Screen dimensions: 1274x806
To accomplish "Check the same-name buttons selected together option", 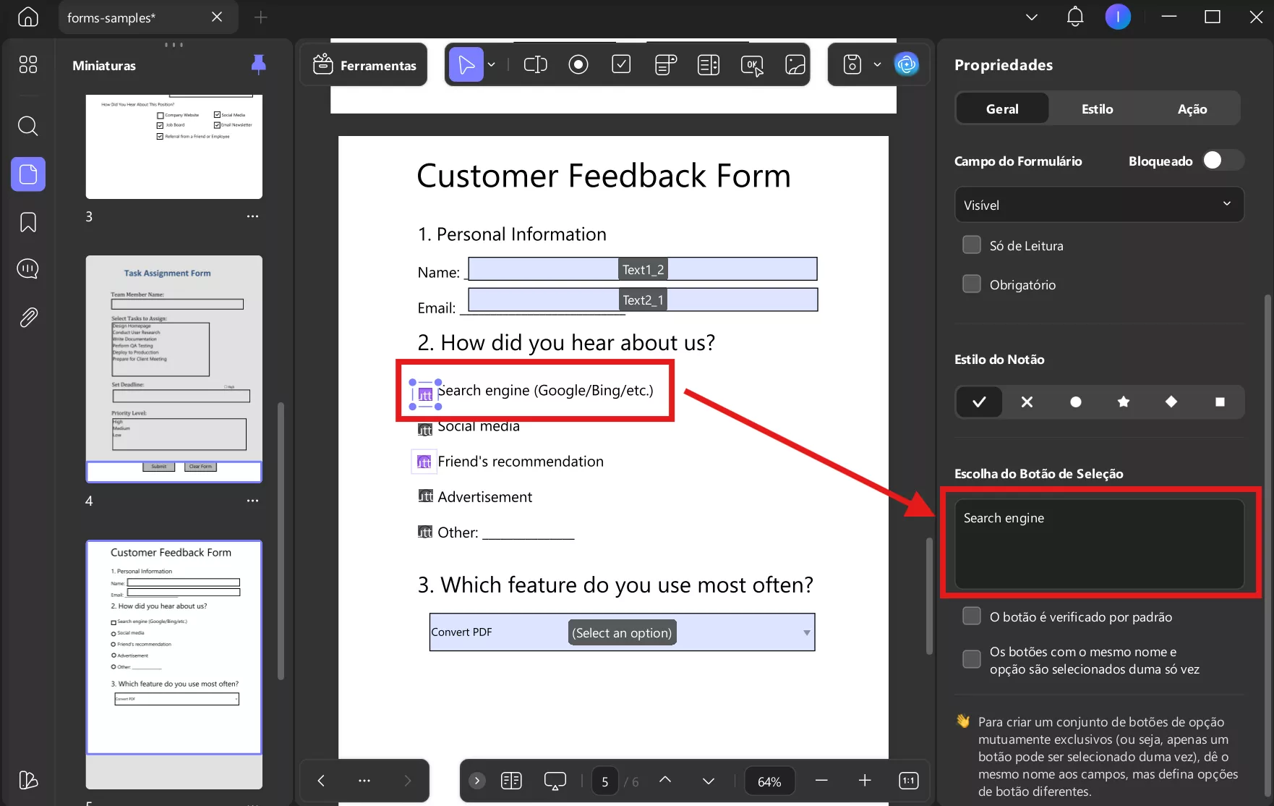I will point(972,660).
